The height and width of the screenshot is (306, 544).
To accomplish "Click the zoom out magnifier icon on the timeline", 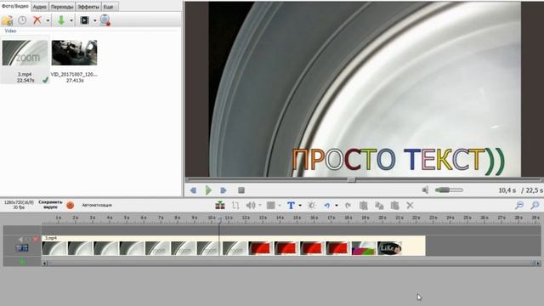I will pos(519,206).
